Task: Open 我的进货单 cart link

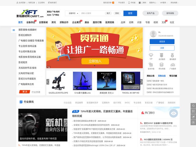Action: click(x=109, y=3)
